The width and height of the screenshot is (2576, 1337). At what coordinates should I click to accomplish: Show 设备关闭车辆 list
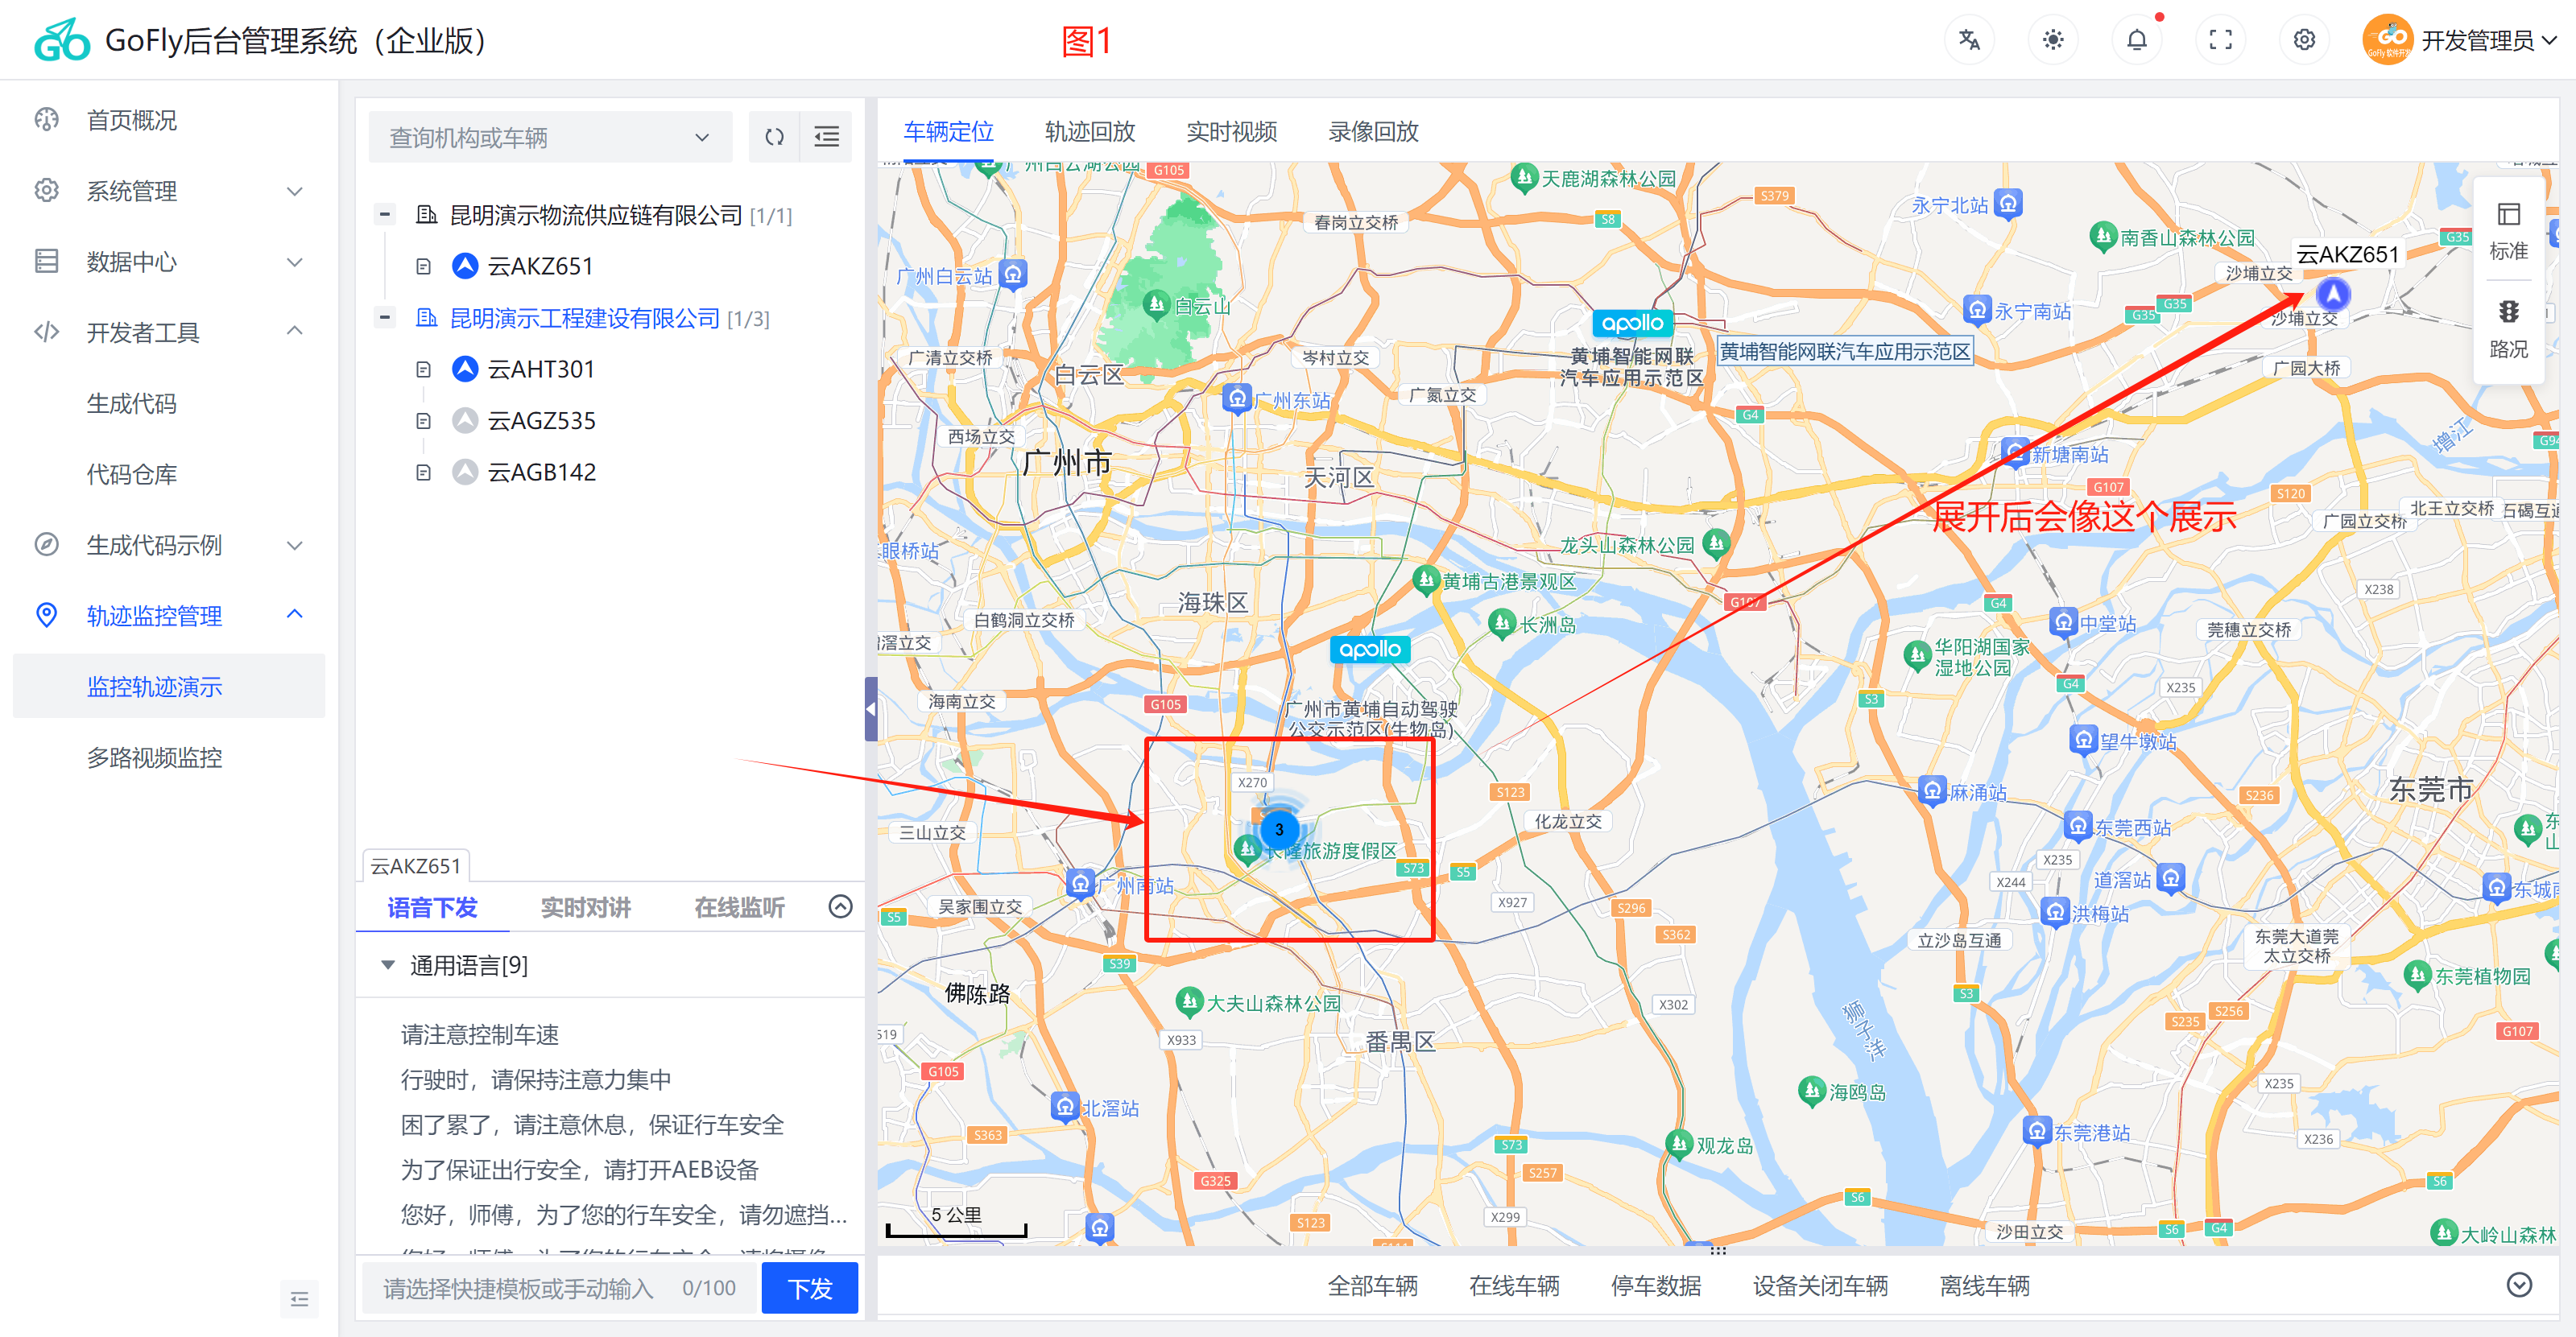tap(1820, 1286)
